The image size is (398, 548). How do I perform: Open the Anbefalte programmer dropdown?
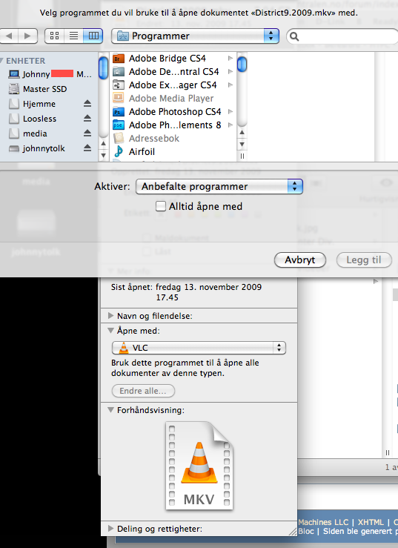(x=219, y=186)
